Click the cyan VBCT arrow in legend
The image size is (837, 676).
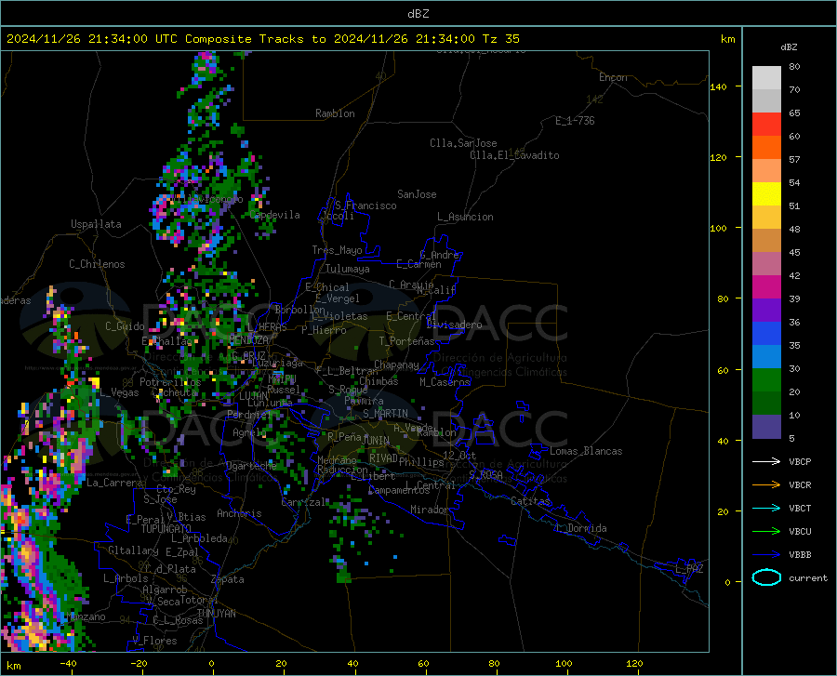(x=766, y=508)
